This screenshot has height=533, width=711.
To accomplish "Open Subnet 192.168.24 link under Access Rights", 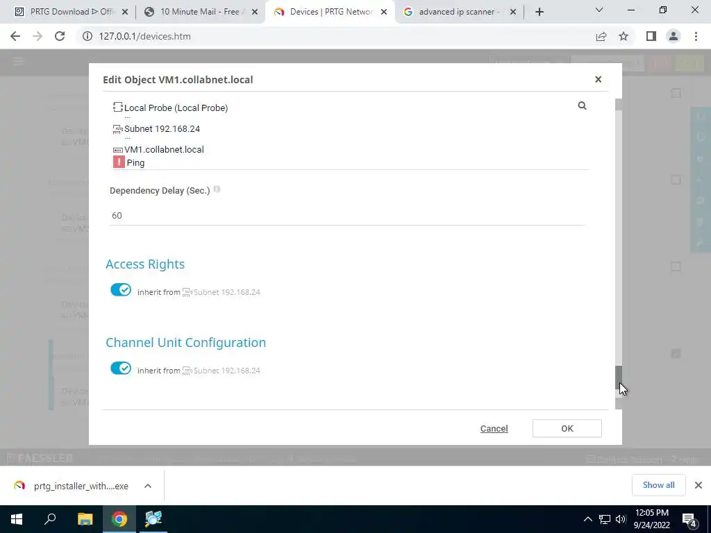I will coord(227,292).
